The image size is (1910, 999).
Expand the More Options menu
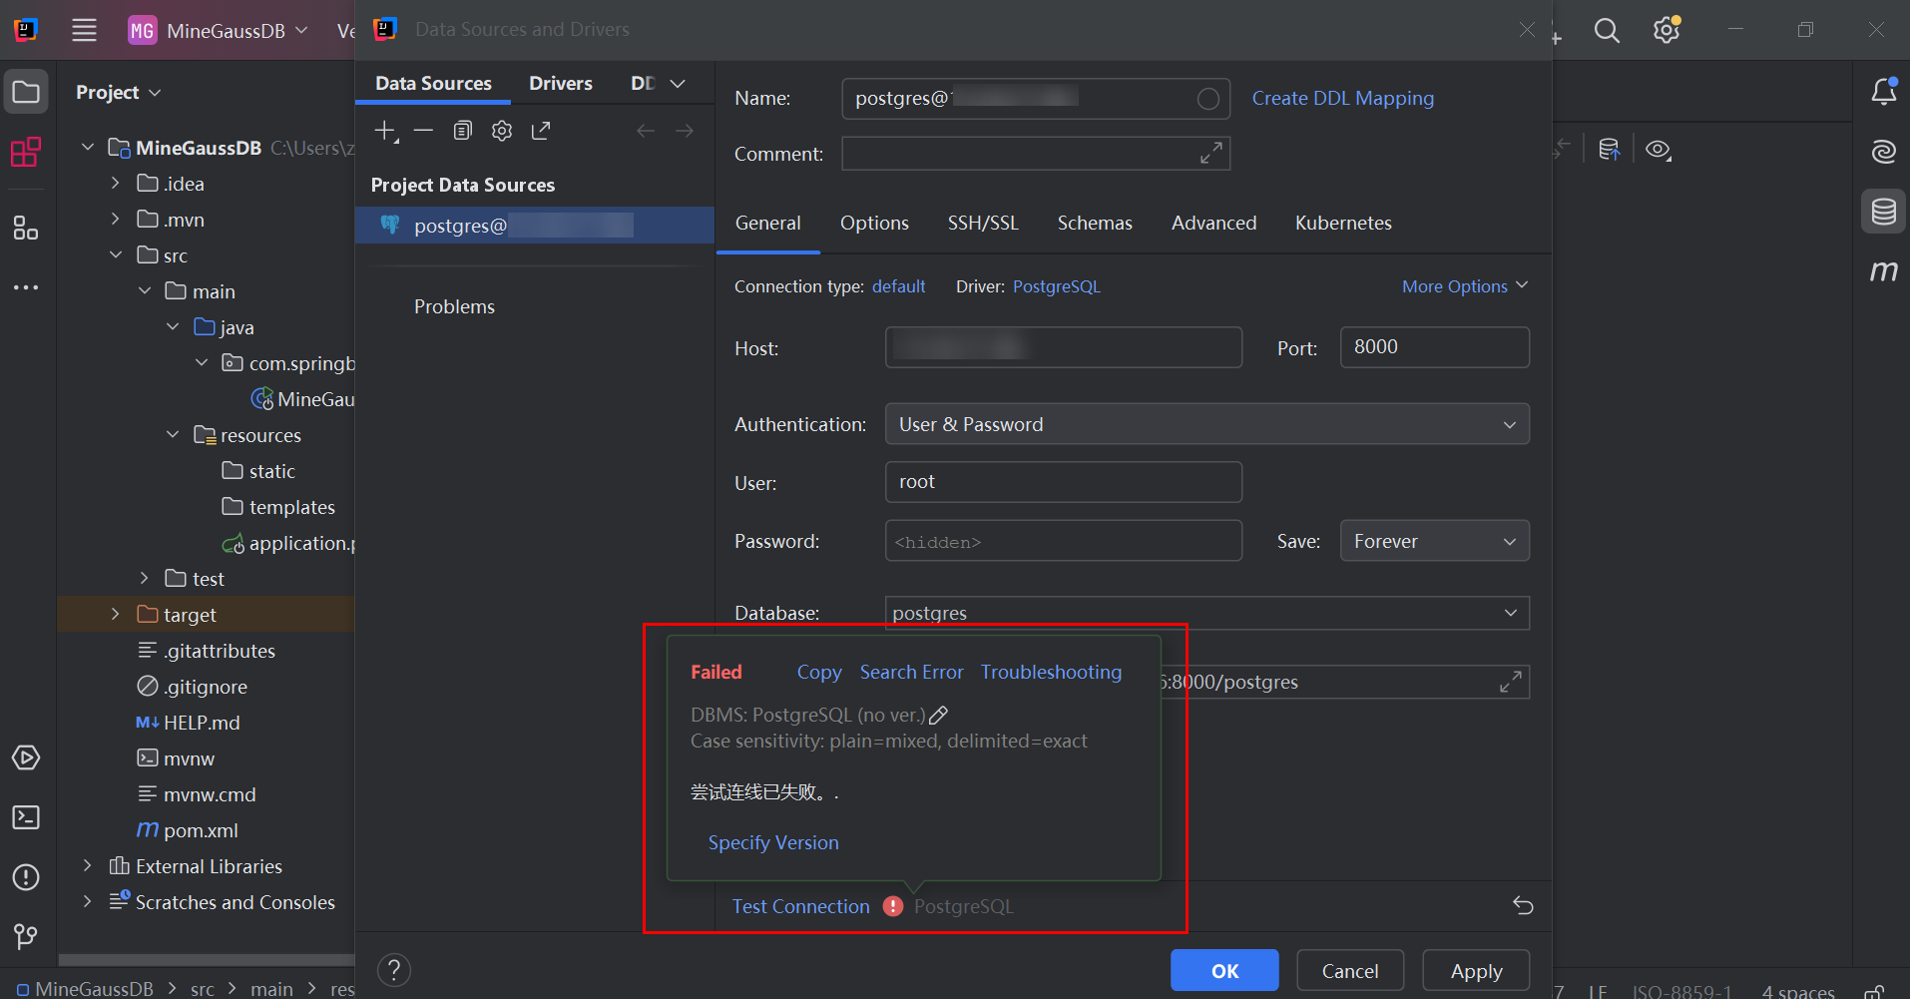1465,286
